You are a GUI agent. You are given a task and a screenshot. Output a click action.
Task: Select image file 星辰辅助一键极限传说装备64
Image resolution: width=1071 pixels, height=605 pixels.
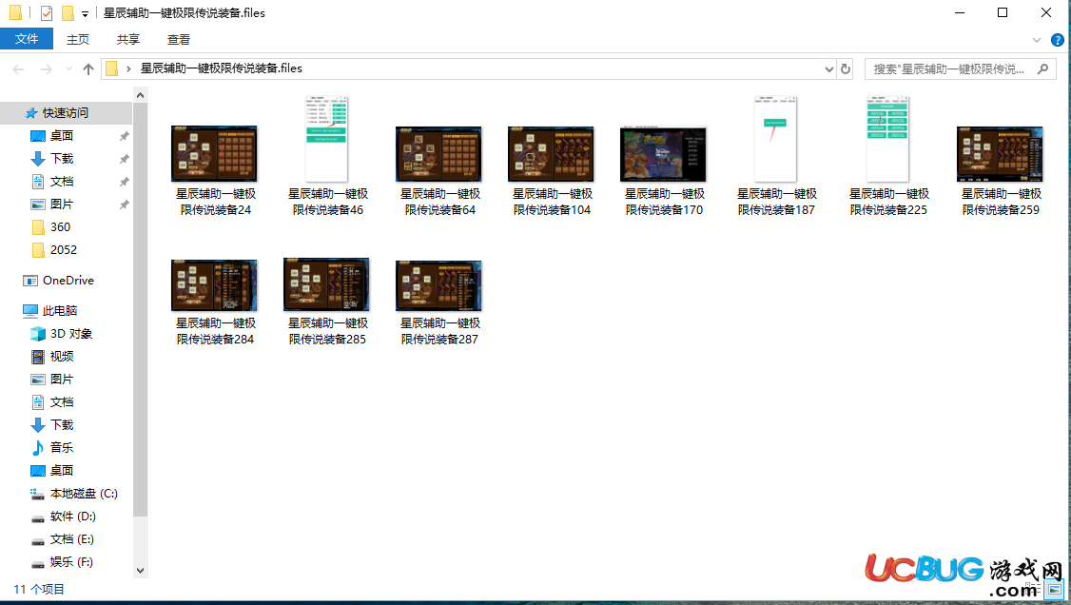pyautogui.click(x=439, y=170)
